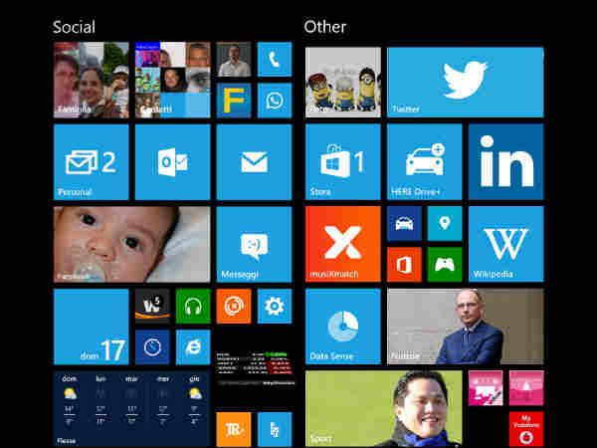Open the Messaggi messaging tile
This screenshot has height=448, width=597.
(x=254, y=244)
